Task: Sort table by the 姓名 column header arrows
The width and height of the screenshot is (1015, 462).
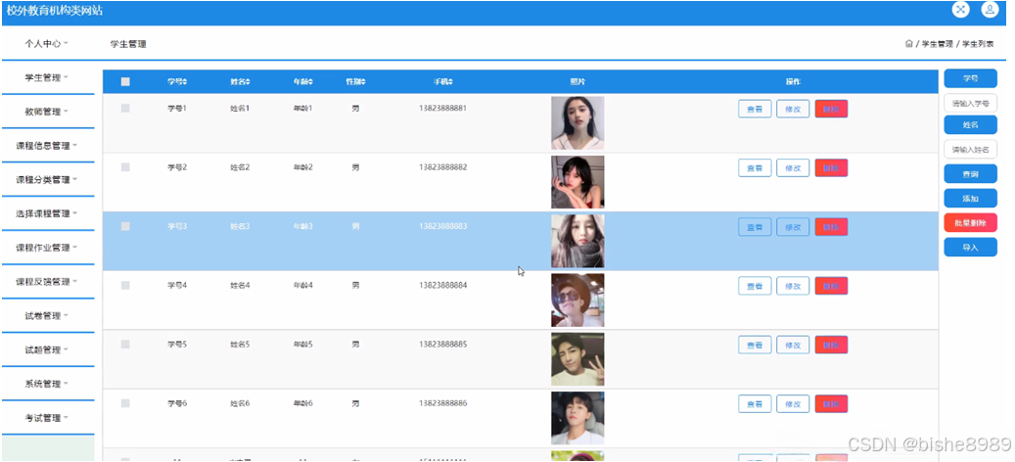Action: (248, 82)
